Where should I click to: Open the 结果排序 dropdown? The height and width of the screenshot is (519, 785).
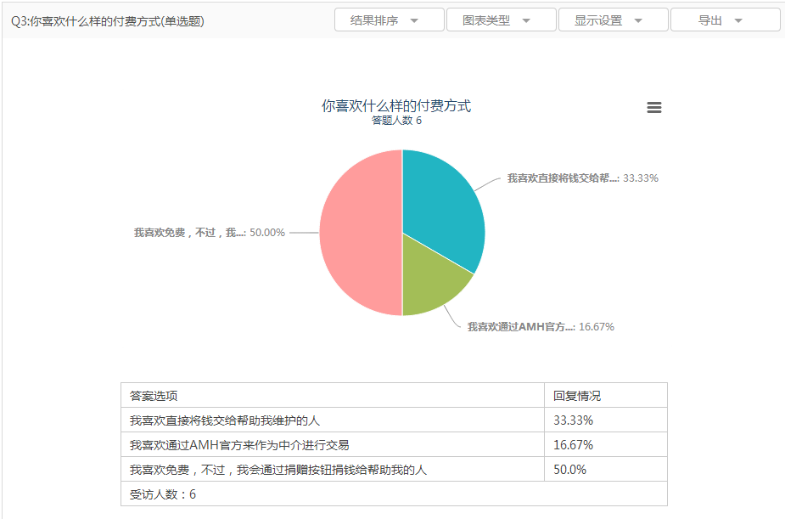point(389,20)
